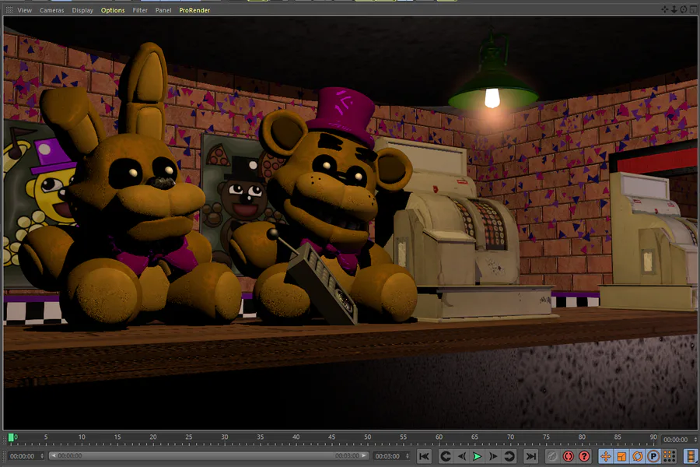This screenshot has height=467, width=700.
Task: Click the viewport menu grip icon
Action: tap(9, 10)
